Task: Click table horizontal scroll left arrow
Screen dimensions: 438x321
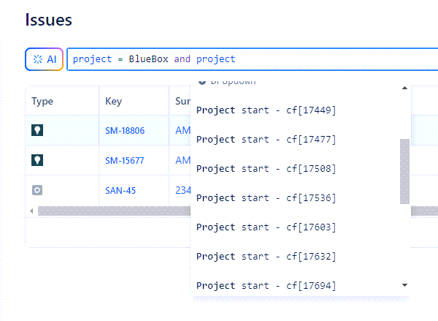Action: [x=31, y=211]
